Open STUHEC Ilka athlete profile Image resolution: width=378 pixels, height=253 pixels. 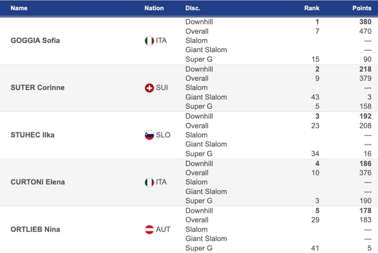pyautogui.click(x=32, y=135)
